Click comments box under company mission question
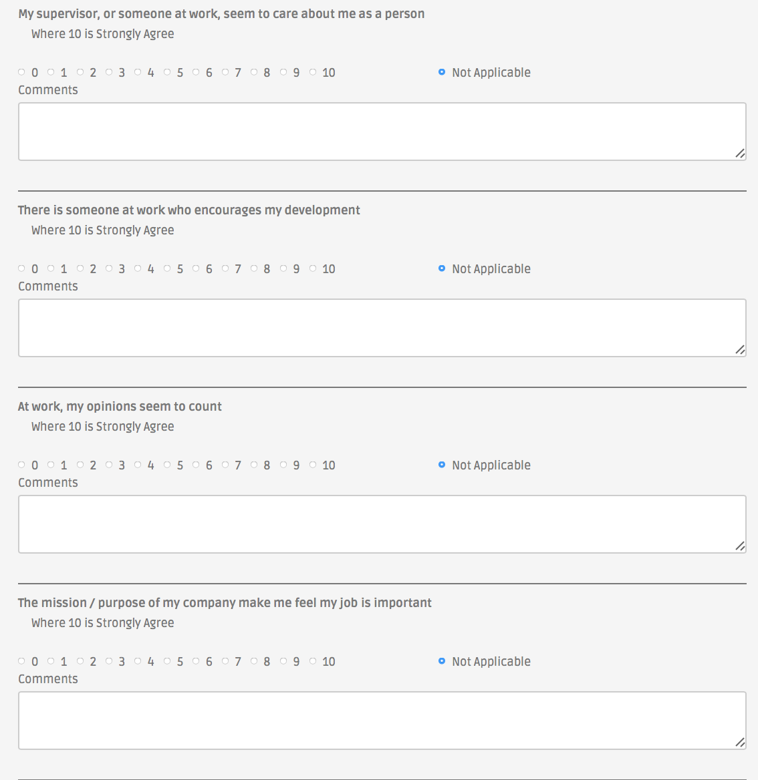 [x=382, y=721]
